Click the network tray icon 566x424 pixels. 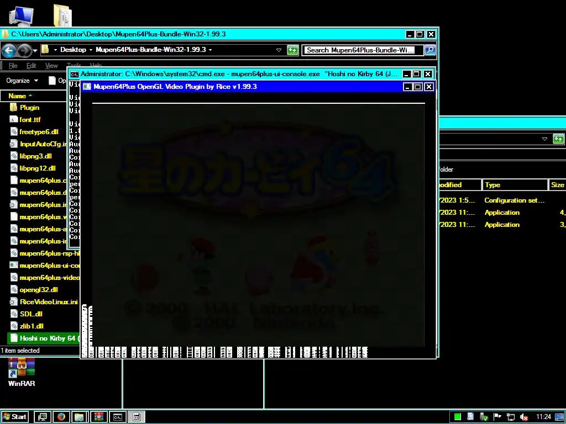(x=510, y=417)
